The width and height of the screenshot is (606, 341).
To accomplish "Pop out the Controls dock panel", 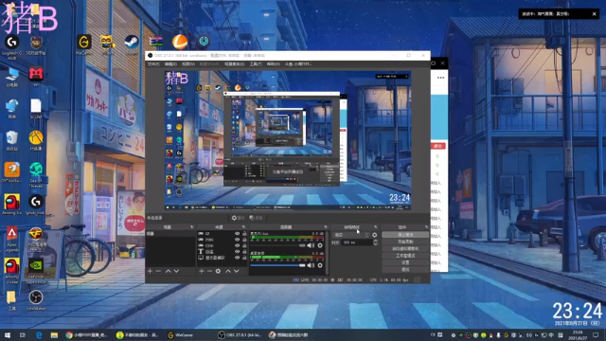I will point(426,227).
